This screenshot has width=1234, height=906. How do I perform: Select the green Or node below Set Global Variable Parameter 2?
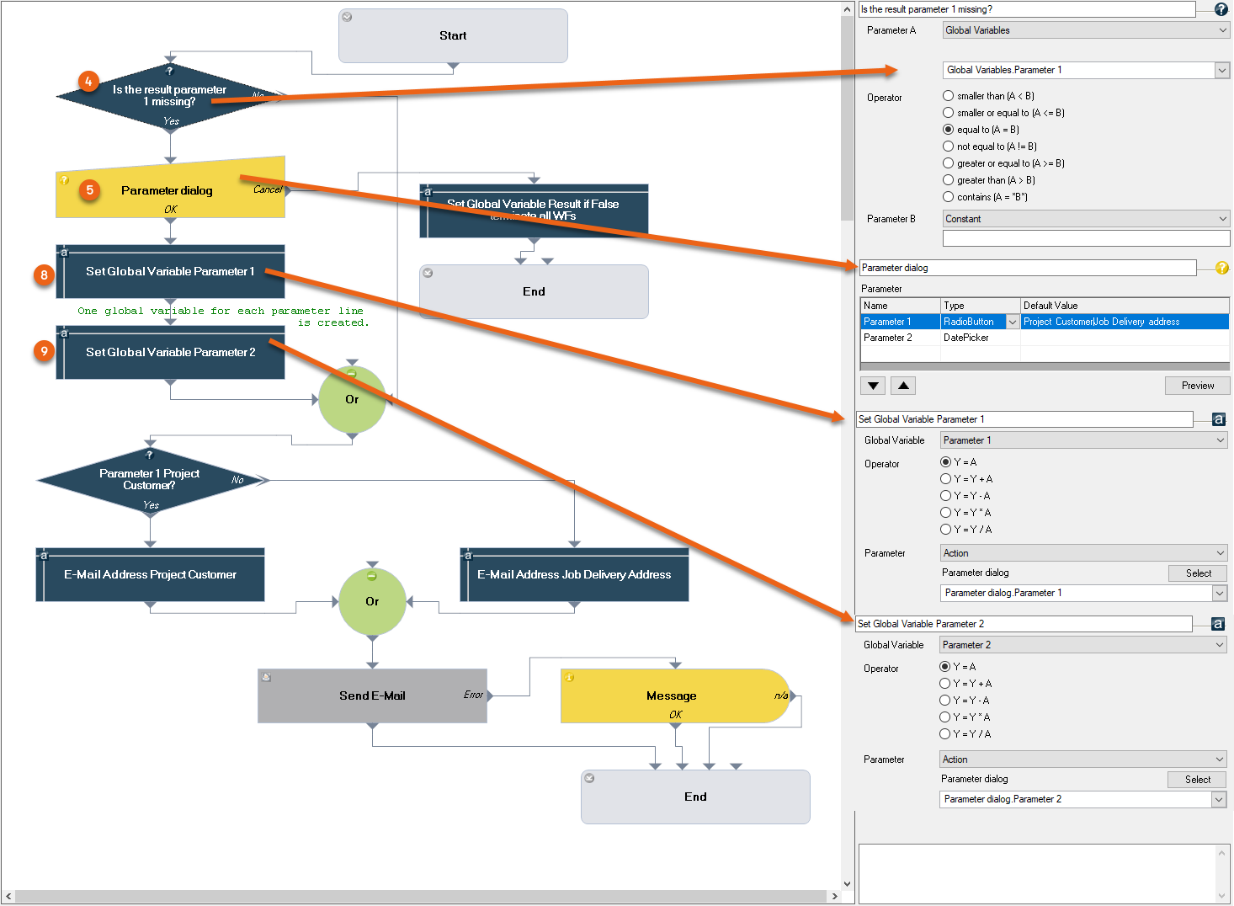point(352,400)
